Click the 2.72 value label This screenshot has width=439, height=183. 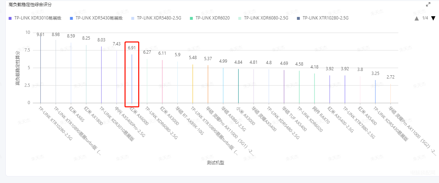(390, 77)
